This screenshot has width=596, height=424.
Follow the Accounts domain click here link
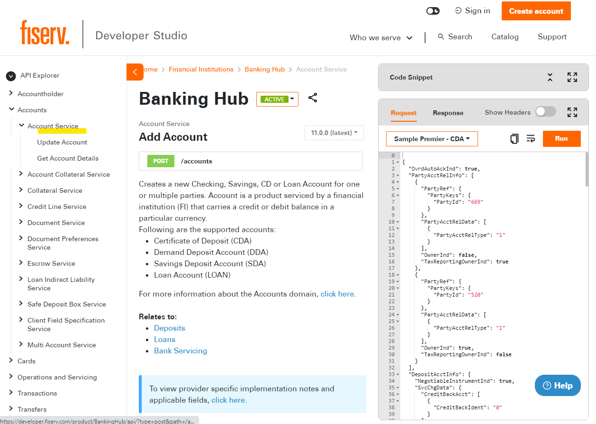coord(338,294)
